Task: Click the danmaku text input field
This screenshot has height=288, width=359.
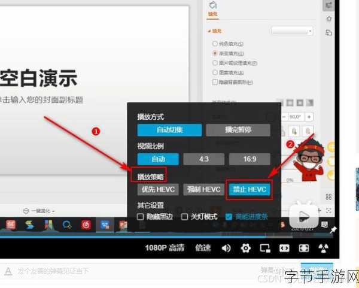Action: click(120, 271)
